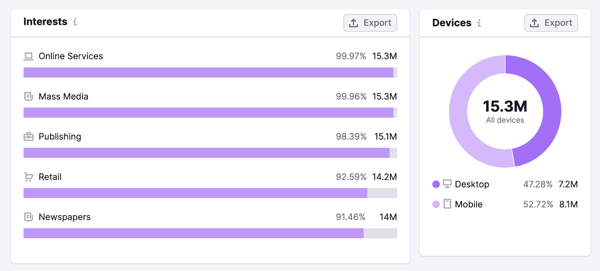
Task: Click the Publishing category label
Action: pos(60,137)
